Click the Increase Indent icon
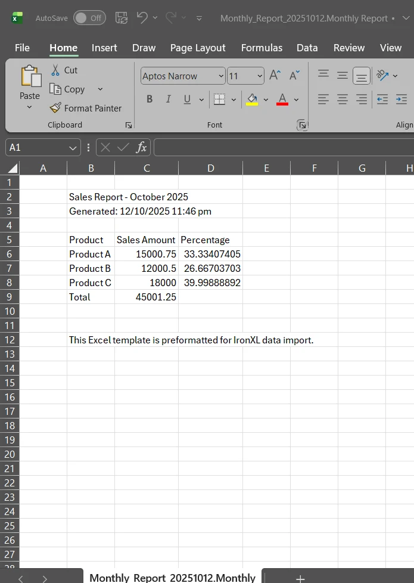The width and height of the screenshot is (414, 583). tap(401, 100)
